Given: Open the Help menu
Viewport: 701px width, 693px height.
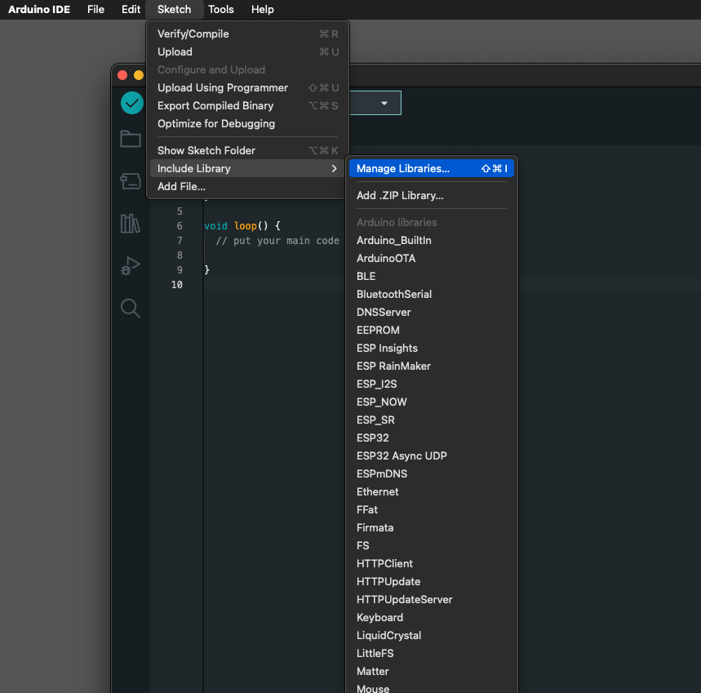Looking at the screenshot, I should coord(263,10).
